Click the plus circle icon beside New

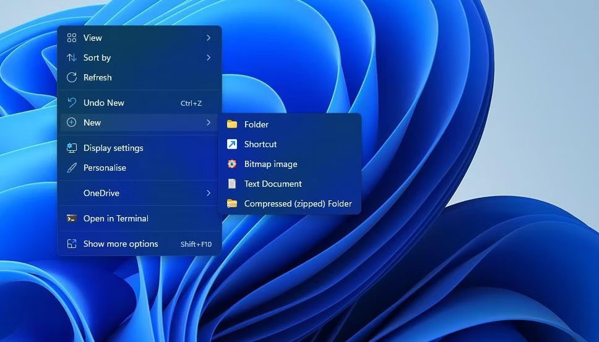coord(72,122)
